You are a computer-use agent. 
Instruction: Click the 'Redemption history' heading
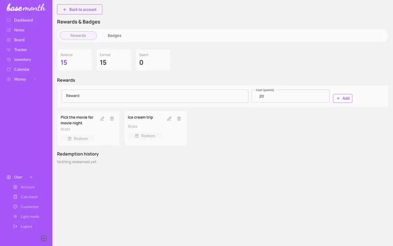click(78, 154)
